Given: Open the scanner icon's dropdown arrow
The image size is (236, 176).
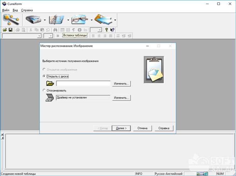Looking at the screenshot, I should click(x=45, y=20).
